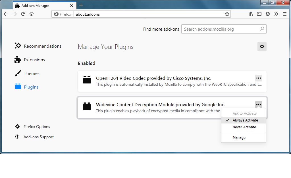Enable Never Activate for Widevine plugin
The width and height of the screenshot is (291, 178).
(243, 127)
